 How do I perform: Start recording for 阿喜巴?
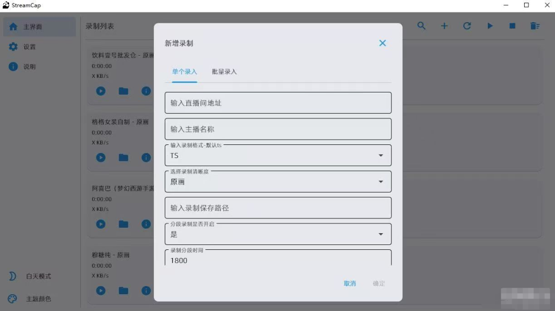coord(100,224)
